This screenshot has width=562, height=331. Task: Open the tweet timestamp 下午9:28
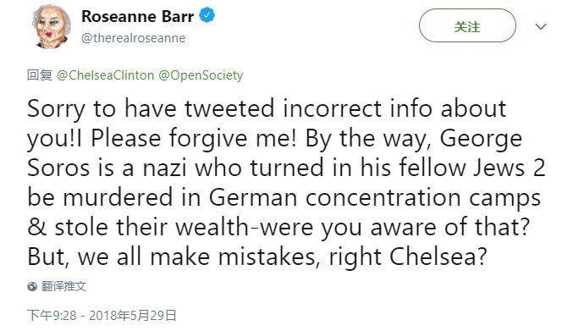52,316
